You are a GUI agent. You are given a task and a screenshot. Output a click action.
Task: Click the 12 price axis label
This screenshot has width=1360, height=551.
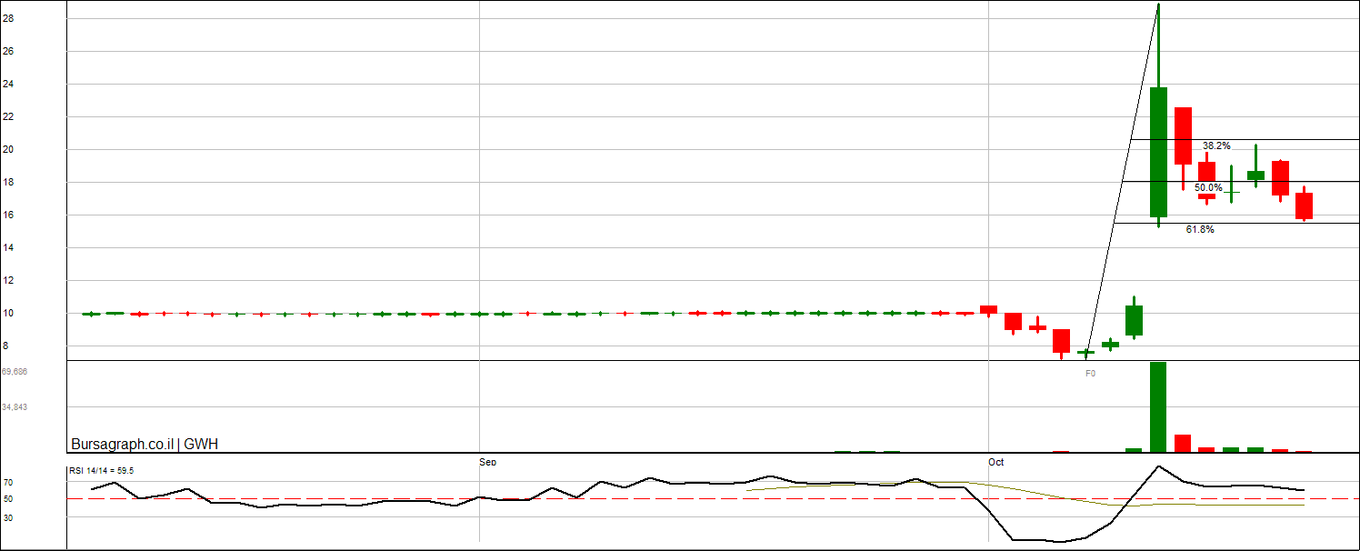click(8, 280)
